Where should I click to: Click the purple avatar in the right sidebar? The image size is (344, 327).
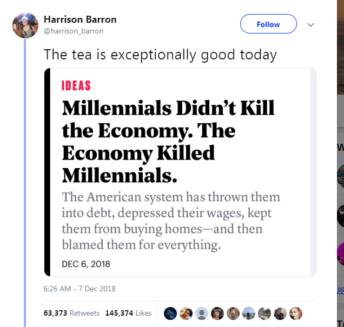click(340, 253)
